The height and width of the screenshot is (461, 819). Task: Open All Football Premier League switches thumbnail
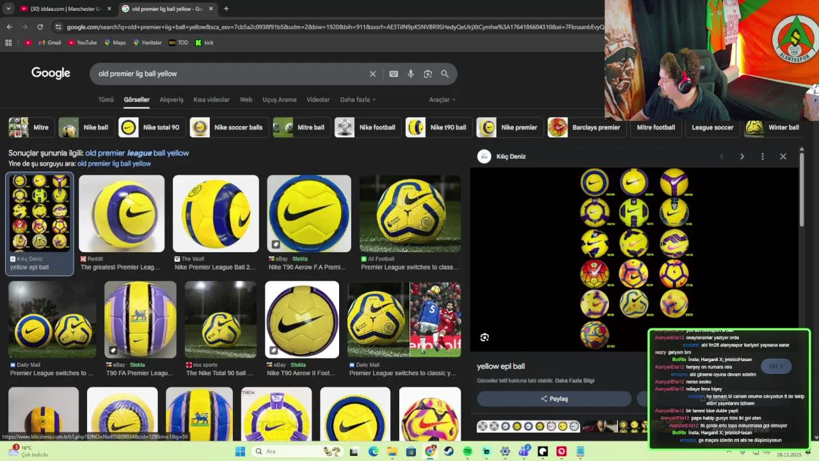tap(410, 214)
